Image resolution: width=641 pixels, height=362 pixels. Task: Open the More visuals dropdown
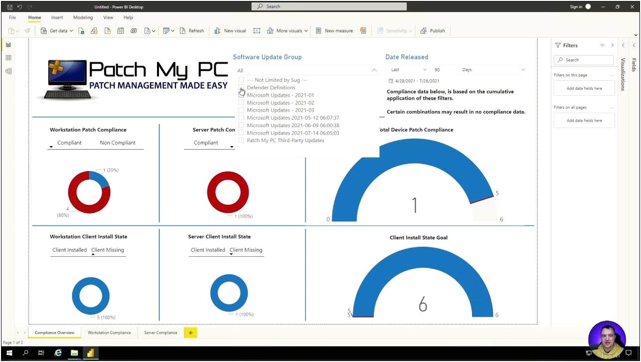point(287,31)
